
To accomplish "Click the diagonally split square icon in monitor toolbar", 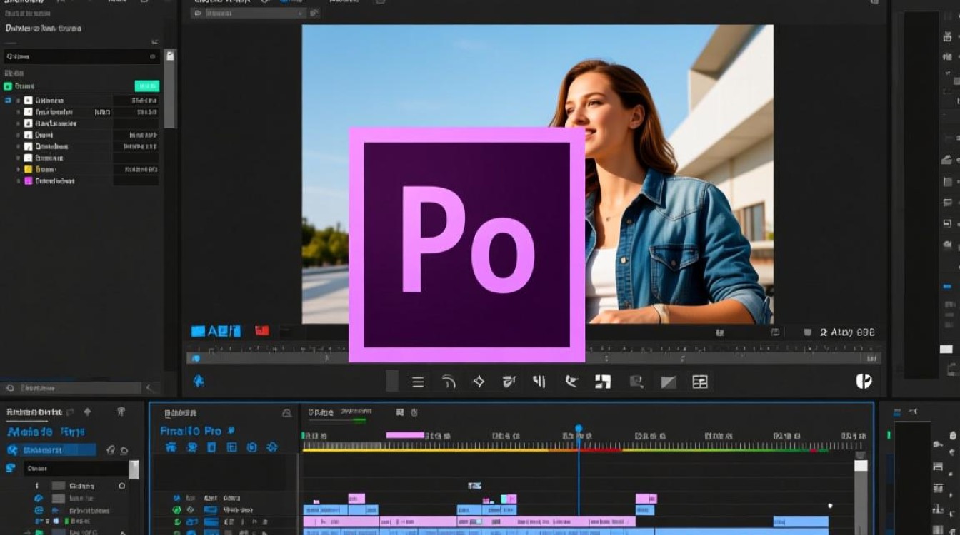I will [668, 382].
